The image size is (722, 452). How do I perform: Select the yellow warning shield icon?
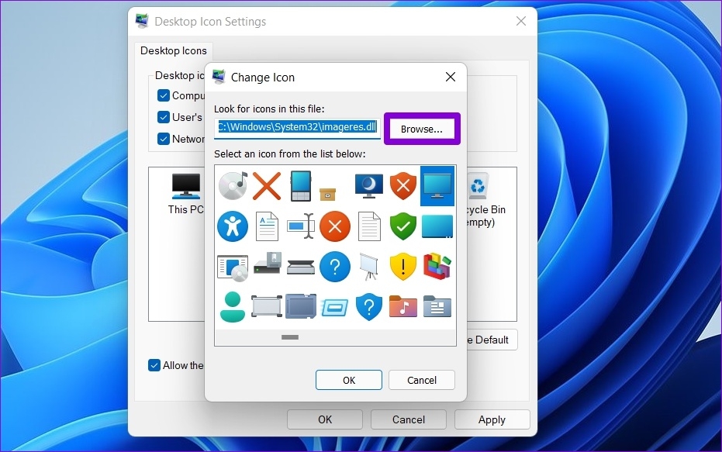click(x=402, y=267)
